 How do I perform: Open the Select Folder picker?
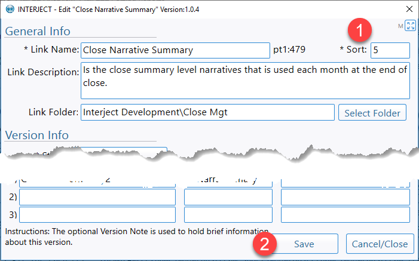372,112
